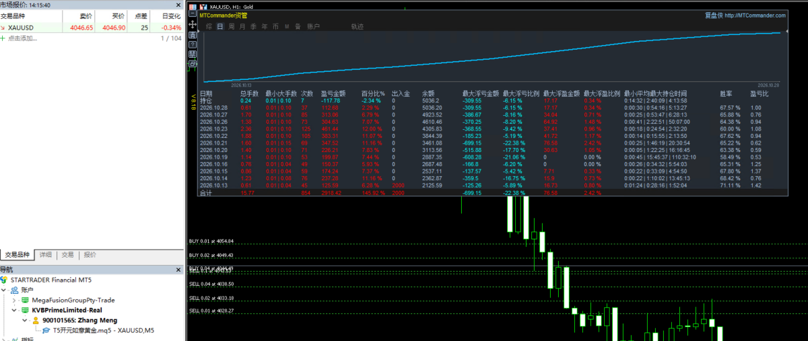This screenshot has height=341, width=808.
Task: Click the 胜率 win rate column heading
Action: pyautogui.click(x=726, y=93)
